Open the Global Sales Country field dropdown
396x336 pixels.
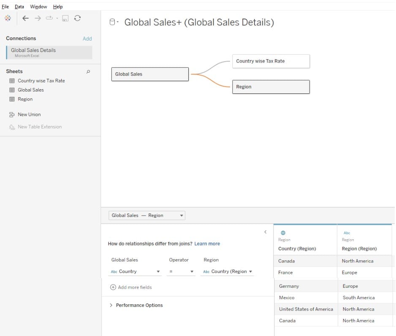pyautogui.click(x=135, y=271)
